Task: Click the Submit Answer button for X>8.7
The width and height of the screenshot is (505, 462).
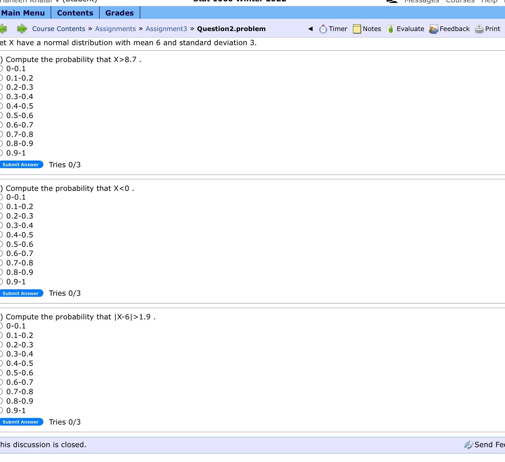Action: pyautogui.click(x=22, y=165)
